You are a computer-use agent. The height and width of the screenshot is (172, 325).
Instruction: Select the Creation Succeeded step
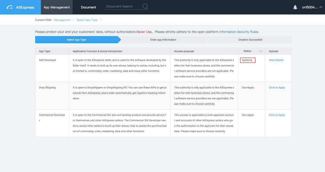pyautogui.click(x=250, y=40)
